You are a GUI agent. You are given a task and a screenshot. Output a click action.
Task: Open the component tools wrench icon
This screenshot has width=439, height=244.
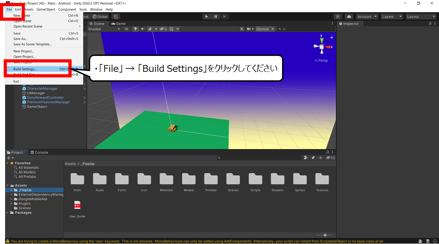click(x=242, y=29)
